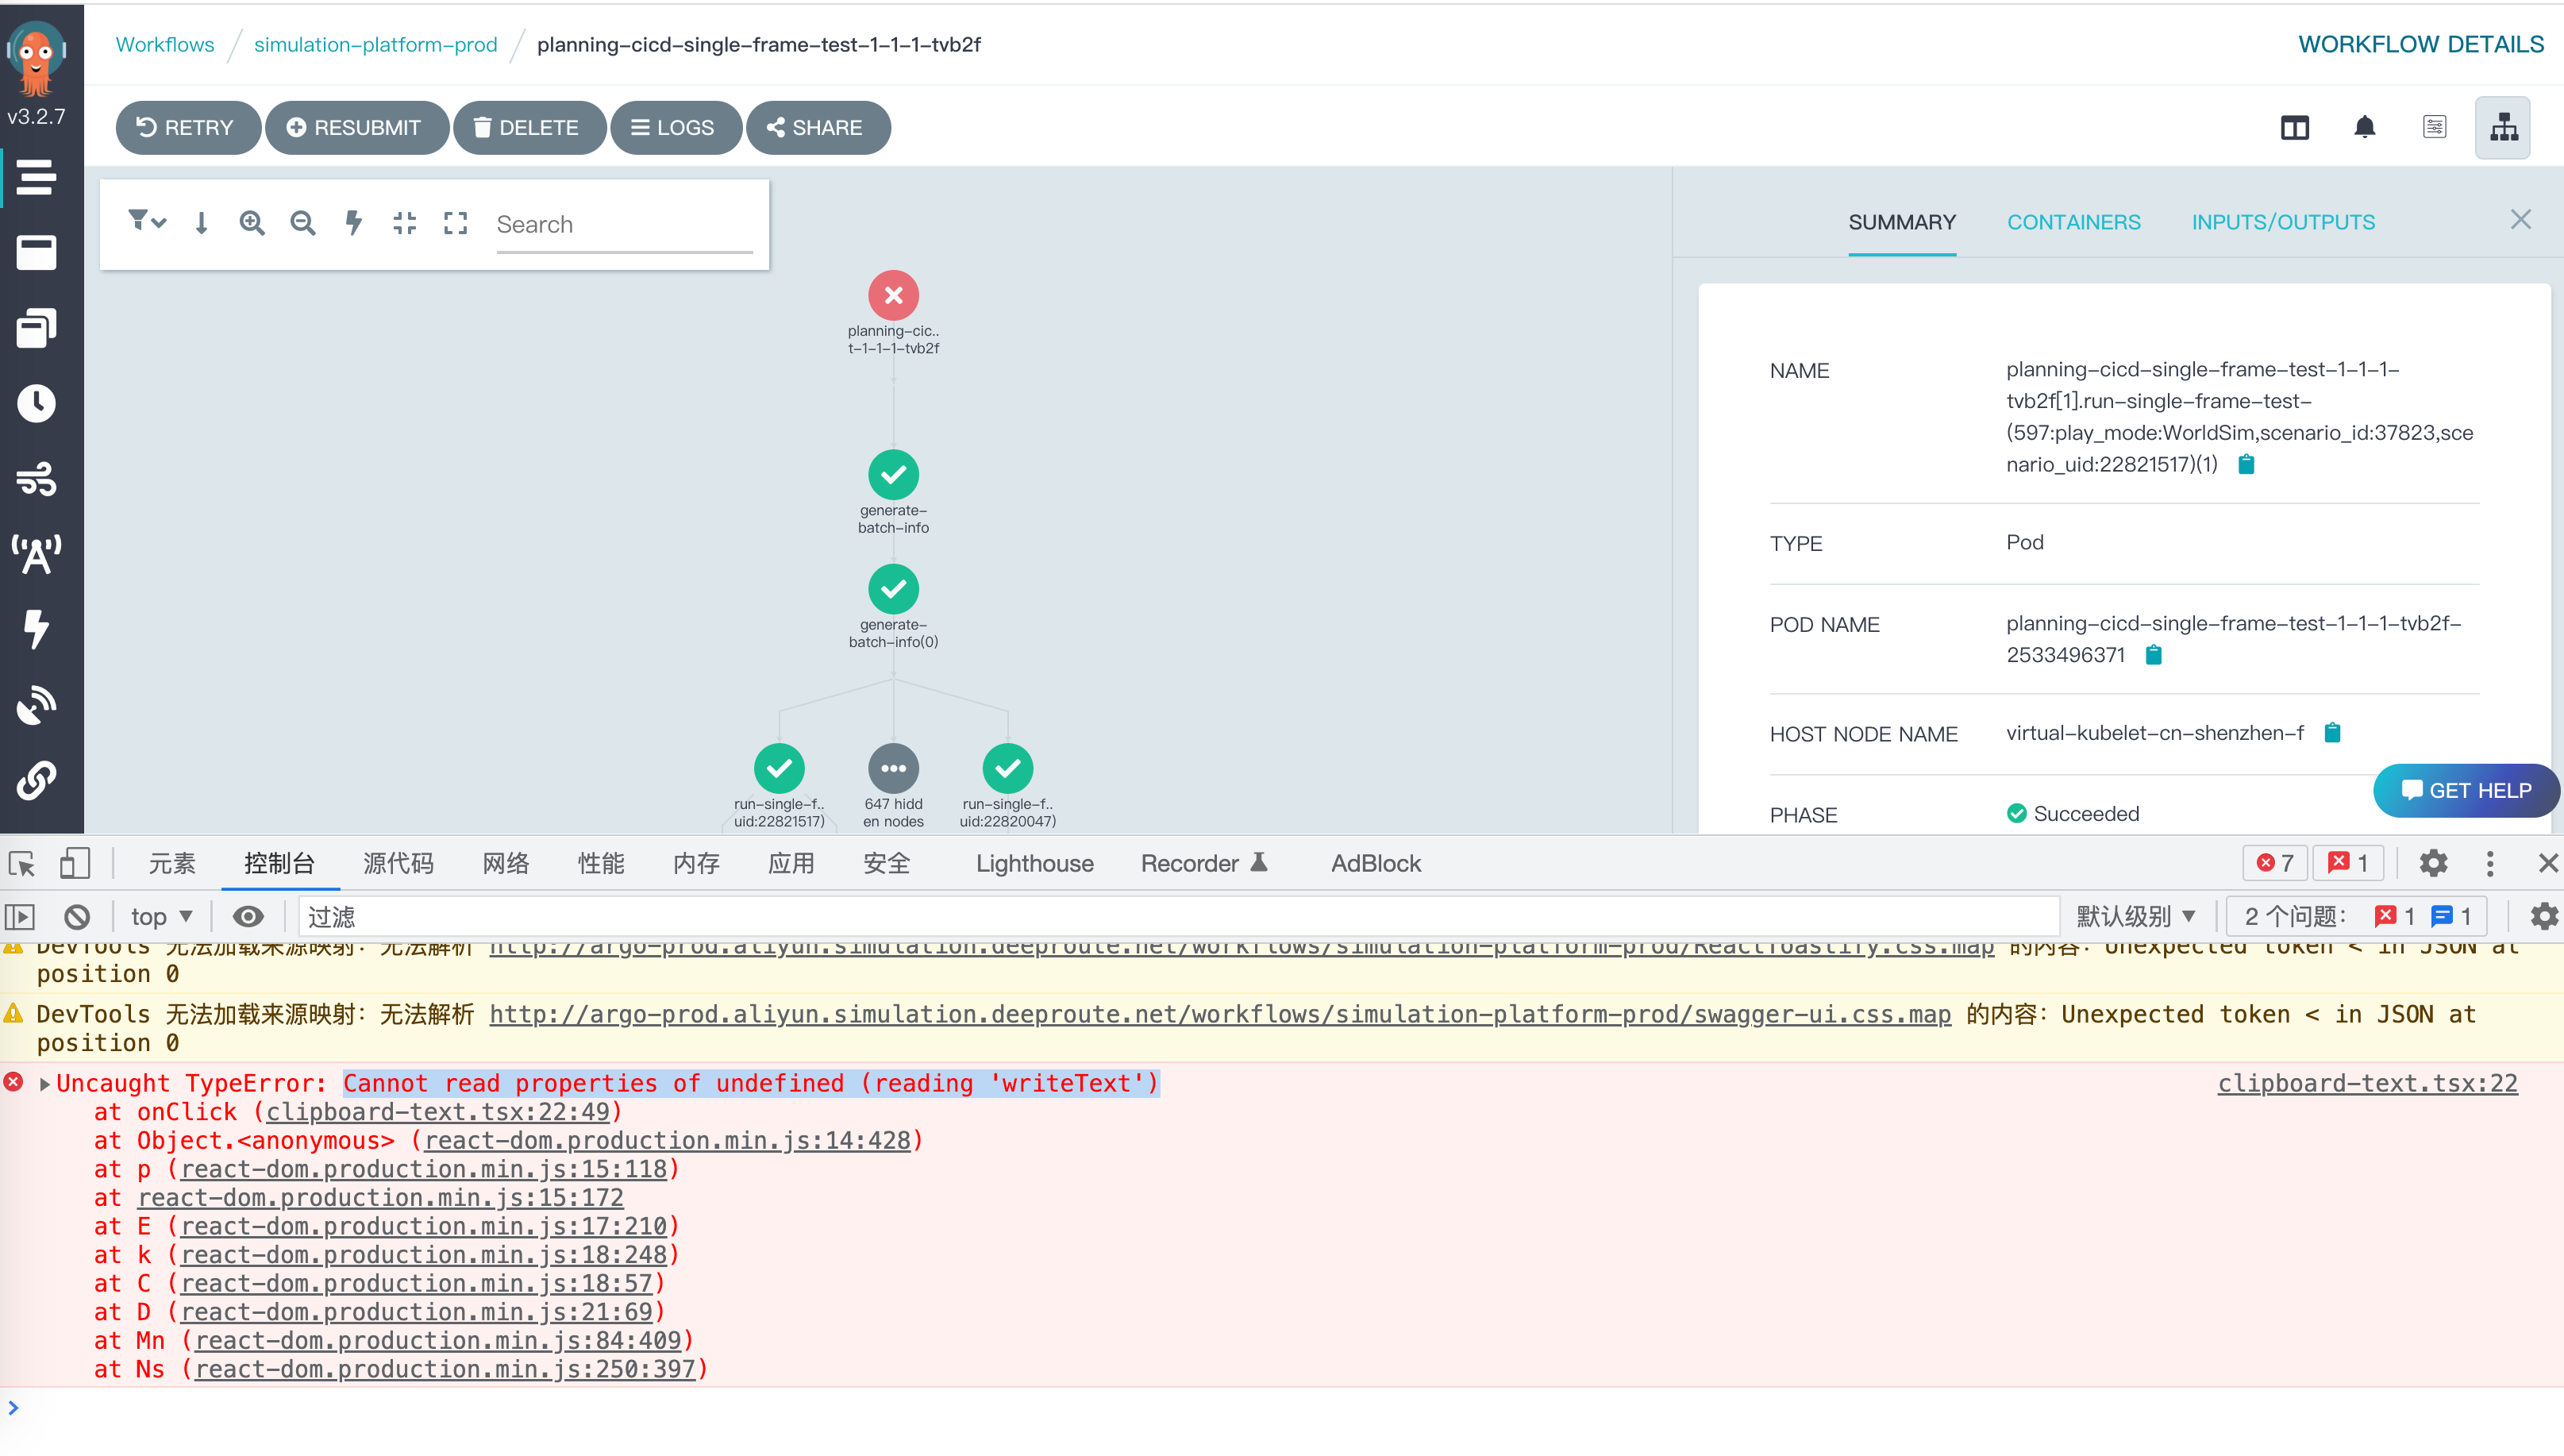Click the collapse nodes icon in graph toolbar

click(x=404, y=223)
